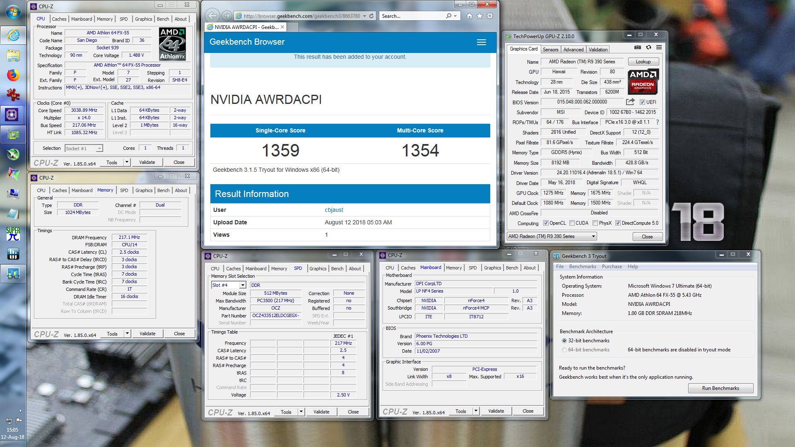Click AMD Athlon FX logo in CPU-Z

pyautogui.click(x=172, y=44)
